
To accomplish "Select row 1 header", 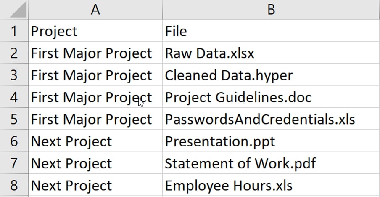I will coord(14,30).
